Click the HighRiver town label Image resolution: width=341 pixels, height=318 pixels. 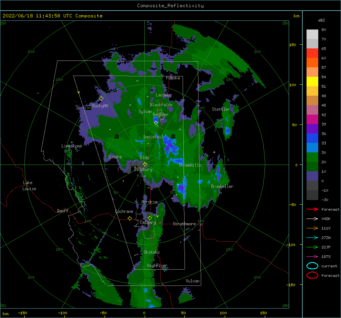(157, 265)
